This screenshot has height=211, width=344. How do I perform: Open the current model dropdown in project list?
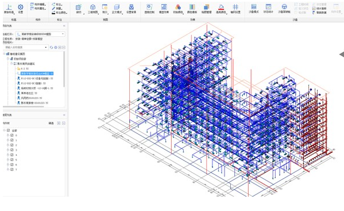pyautogui.click(x=40, y=34)
